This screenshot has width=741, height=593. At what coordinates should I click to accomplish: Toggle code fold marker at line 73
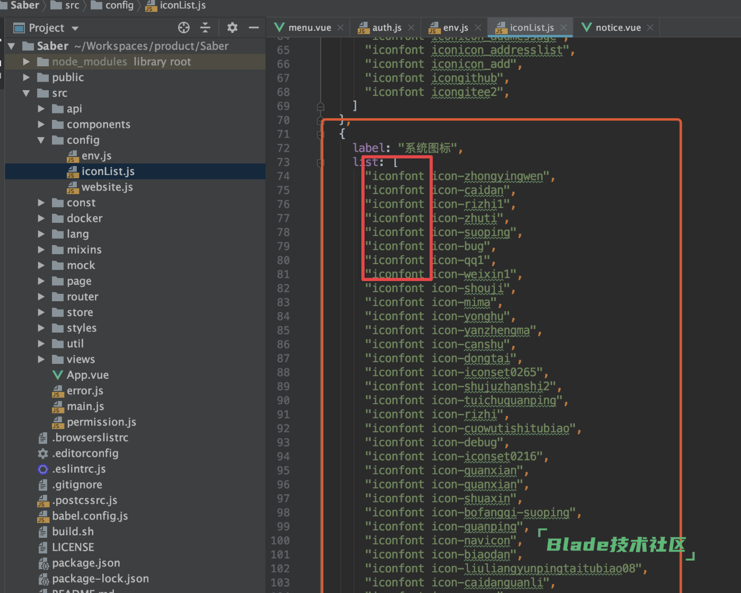(320, 163)
